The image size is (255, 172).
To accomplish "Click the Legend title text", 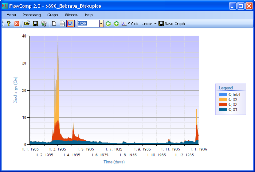I will click(226, 88).
